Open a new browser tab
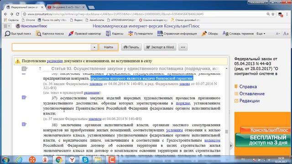 tap(91, 7)
